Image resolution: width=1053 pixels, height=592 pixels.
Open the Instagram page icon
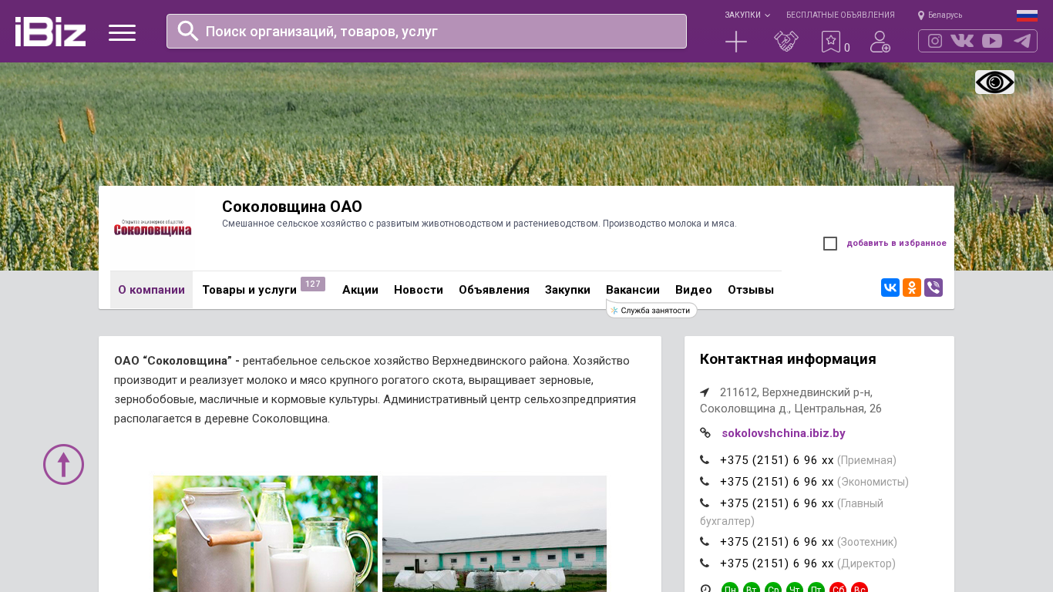[x=935, y=41]
